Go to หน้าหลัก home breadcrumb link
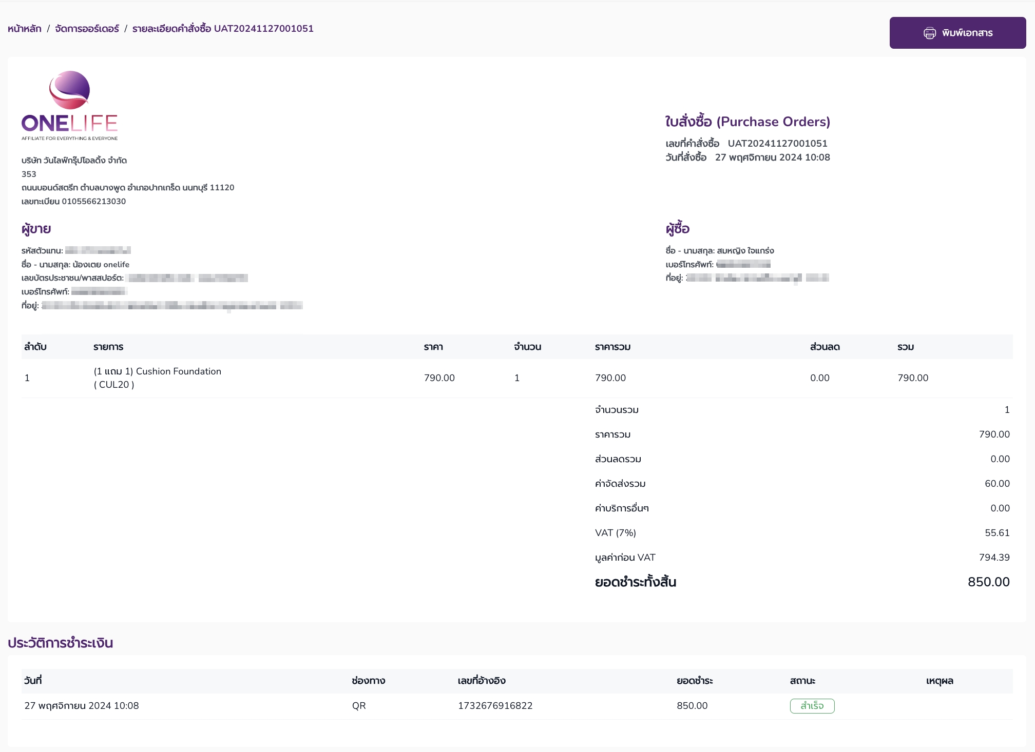Image resolution: width=1035 pixels, height=752 pixels. 24,29
